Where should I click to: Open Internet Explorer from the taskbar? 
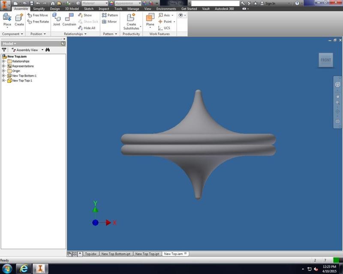tap(24, 268)
